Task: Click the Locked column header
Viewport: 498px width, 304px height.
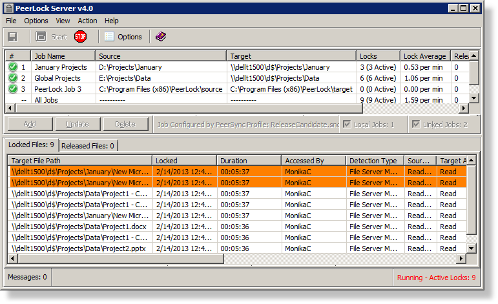Action: coord(185,161)
